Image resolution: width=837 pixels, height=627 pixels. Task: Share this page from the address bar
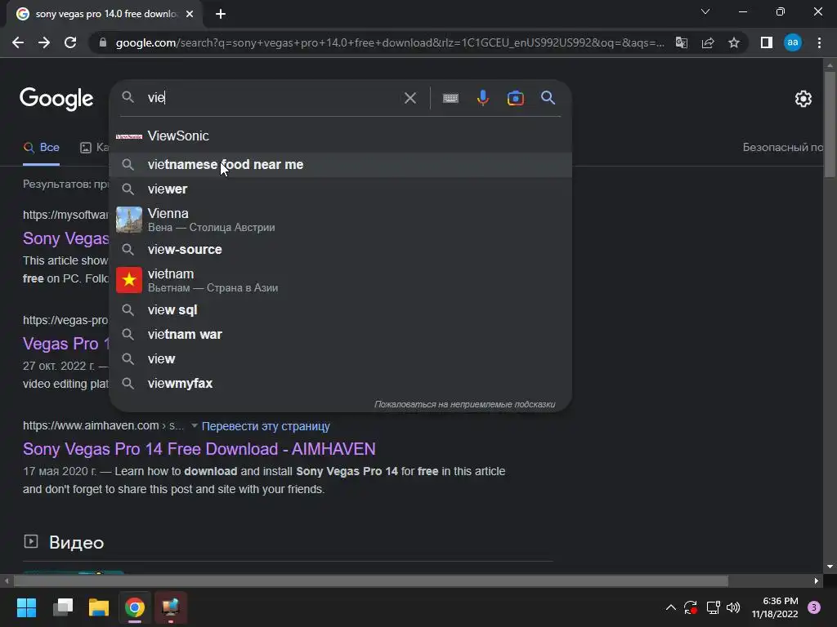click(708, 42)
